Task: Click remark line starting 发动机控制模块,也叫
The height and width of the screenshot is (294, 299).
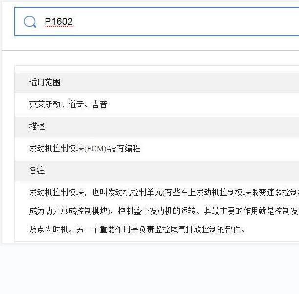Action: click(164, 192)
